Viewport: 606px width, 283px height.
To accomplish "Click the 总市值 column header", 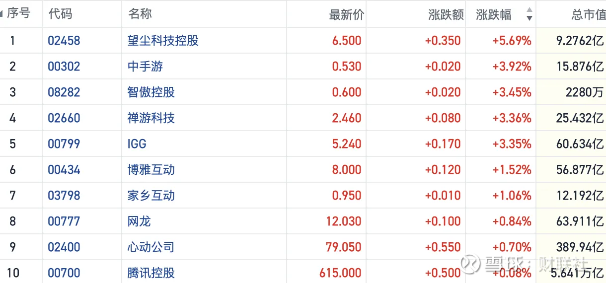I will coord(589,14).
